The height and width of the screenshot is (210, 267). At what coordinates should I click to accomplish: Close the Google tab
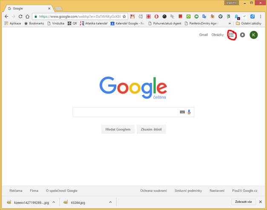pyautogui.click(x=49, y=8)
